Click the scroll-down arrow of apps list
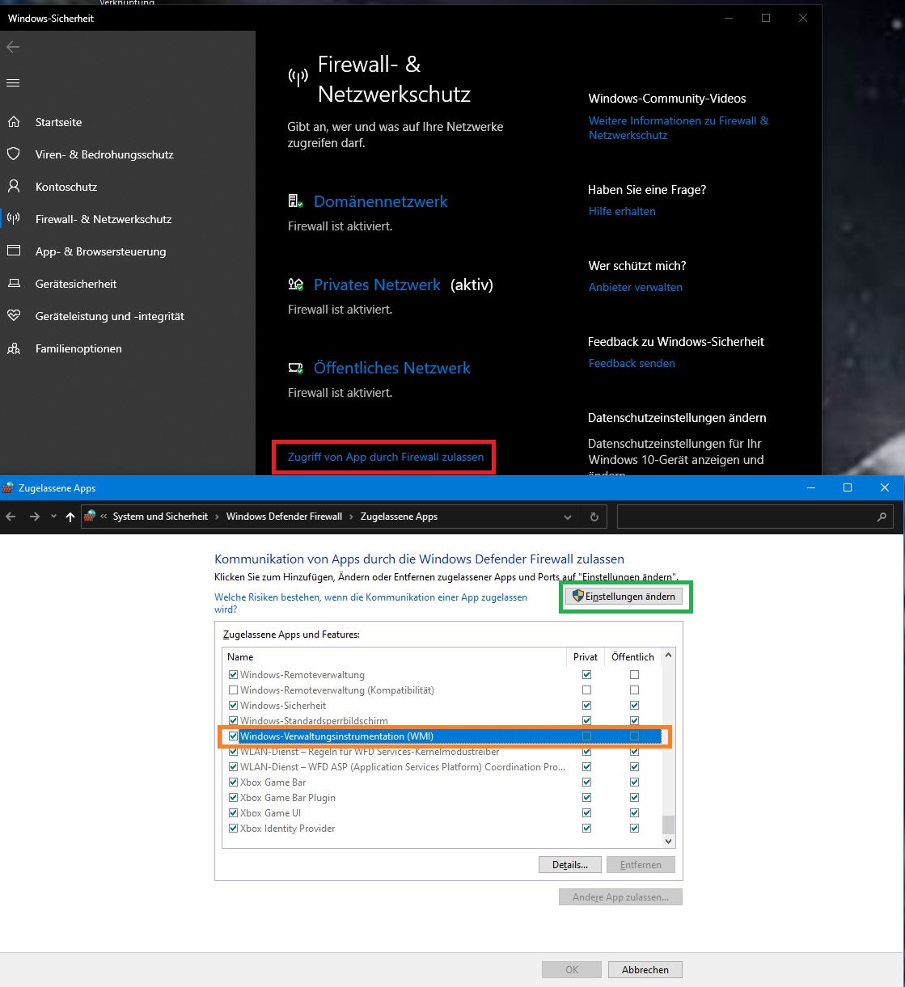905x987 pixels. [668, 841]
